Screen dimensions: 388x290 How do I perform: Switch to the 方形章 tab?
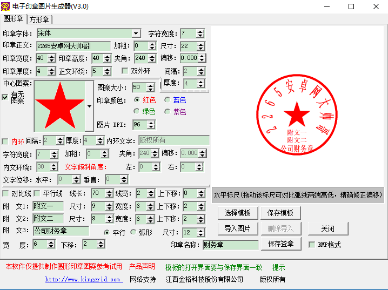[x=39, y=19]
